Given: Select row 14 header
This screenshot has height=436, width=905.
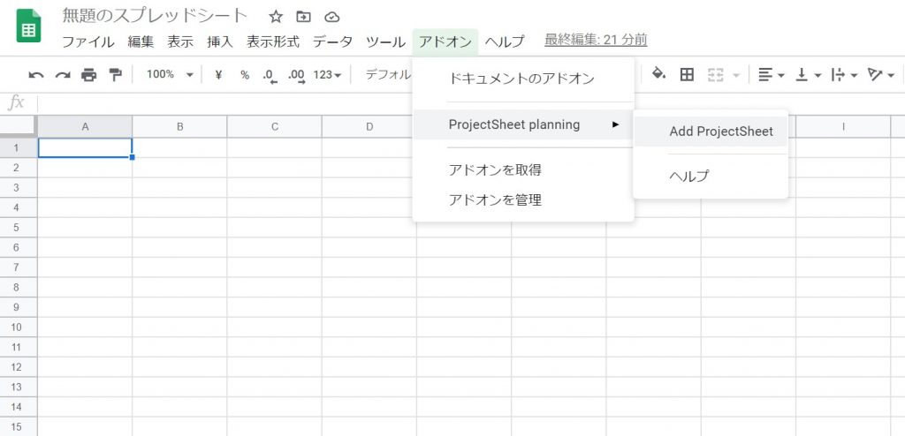Looking at the screenshot, I should pyautogui.click(x=19, y=407).
